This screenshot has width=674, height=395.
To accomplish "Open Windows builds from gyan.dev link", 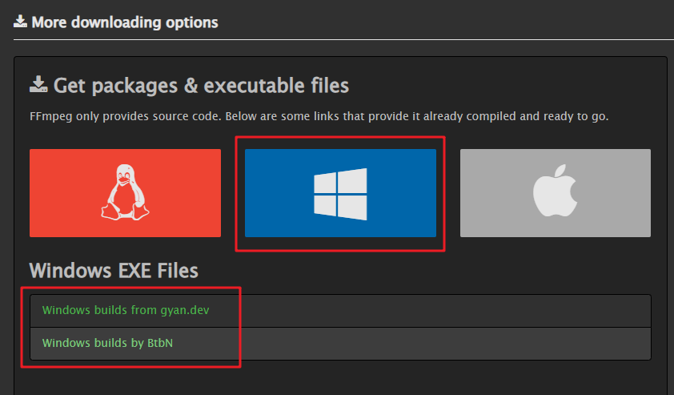I will click(126, 310).
